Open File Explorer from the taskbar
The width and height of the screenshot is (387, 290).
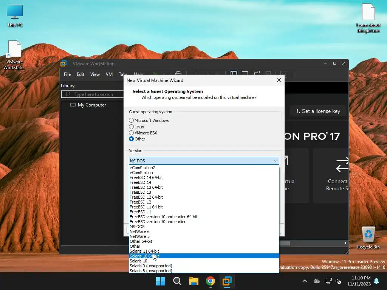click(194, 281)
